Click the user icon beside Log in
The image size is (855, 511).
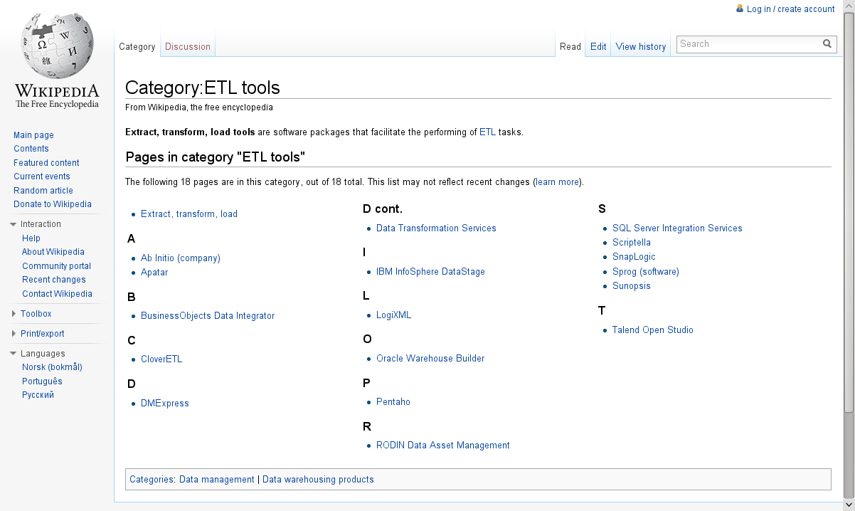740,9
